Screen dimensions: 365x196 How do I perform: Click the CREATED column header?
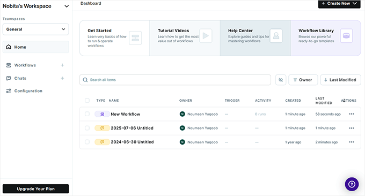pyautogui.click(x=293, y=101)
